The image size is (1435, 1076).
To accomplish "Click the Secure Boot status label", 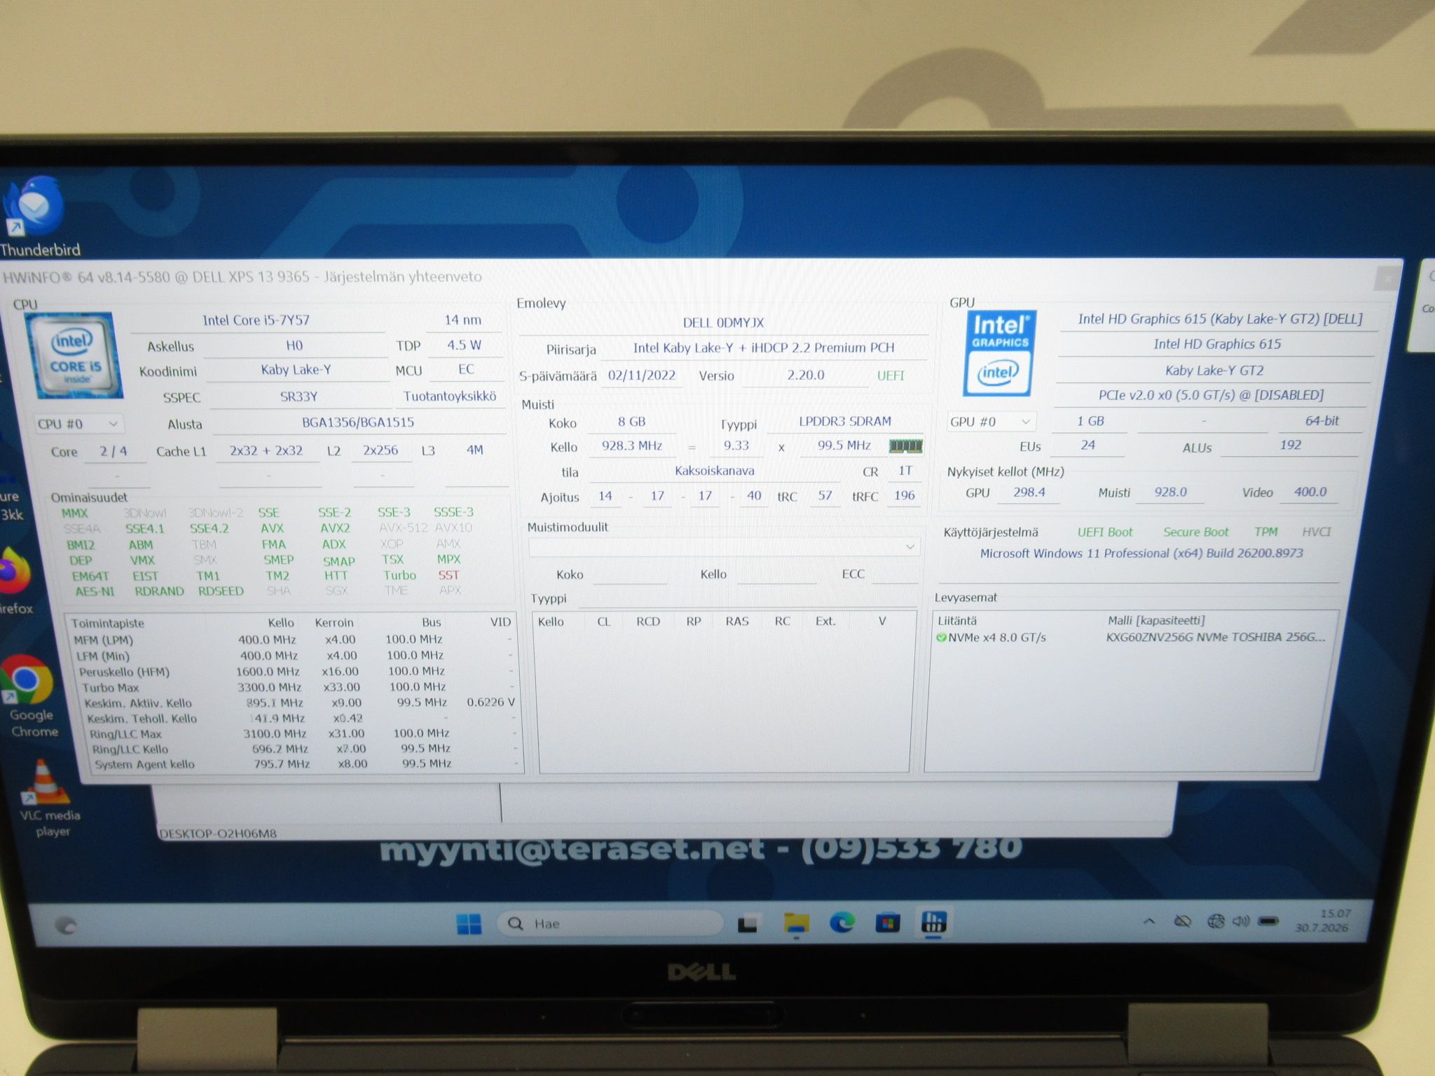I will (x=1196, y=532).
